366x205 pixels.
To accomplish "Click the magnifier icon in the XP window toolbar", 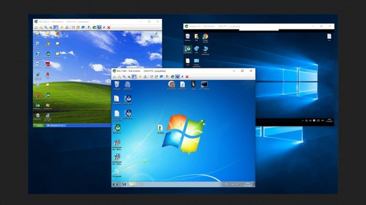I will 46,27.
